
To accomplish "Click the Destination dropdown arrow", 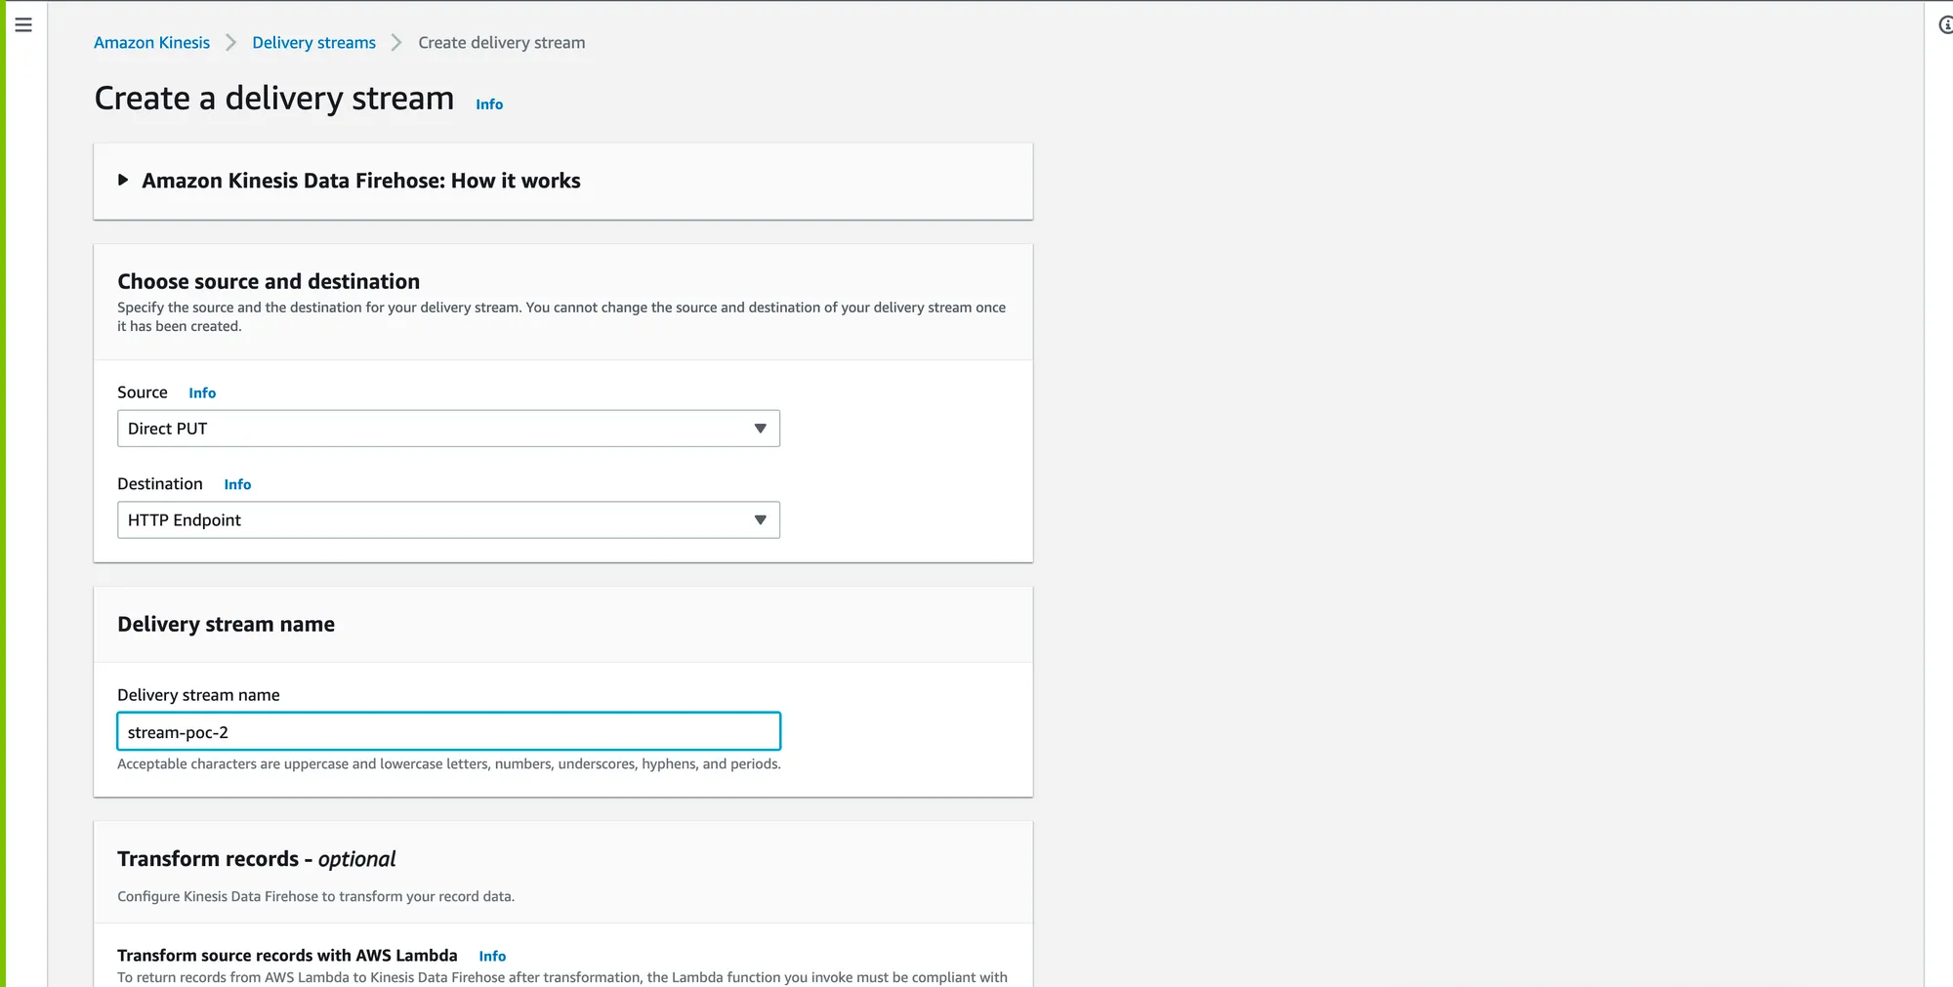I will tap(760, 520).
